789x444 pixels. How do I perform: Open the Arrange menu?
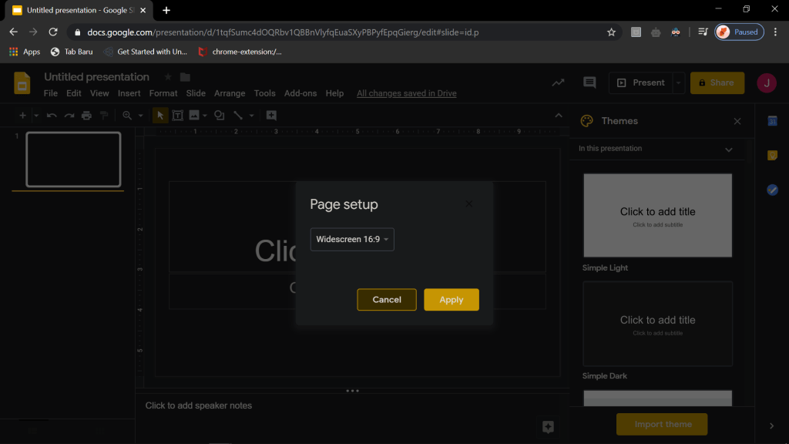(230, 93)
